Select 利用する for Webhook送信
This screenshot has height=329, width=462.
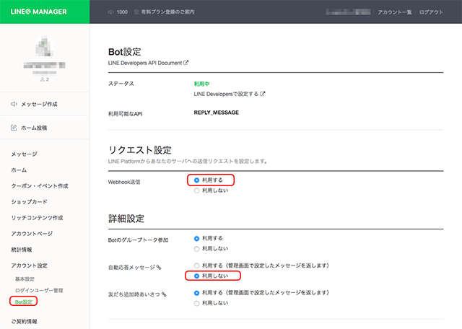[x=197, y=180]
